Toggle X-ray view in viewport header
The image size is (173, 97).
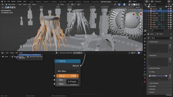click(x=129, y=5)
